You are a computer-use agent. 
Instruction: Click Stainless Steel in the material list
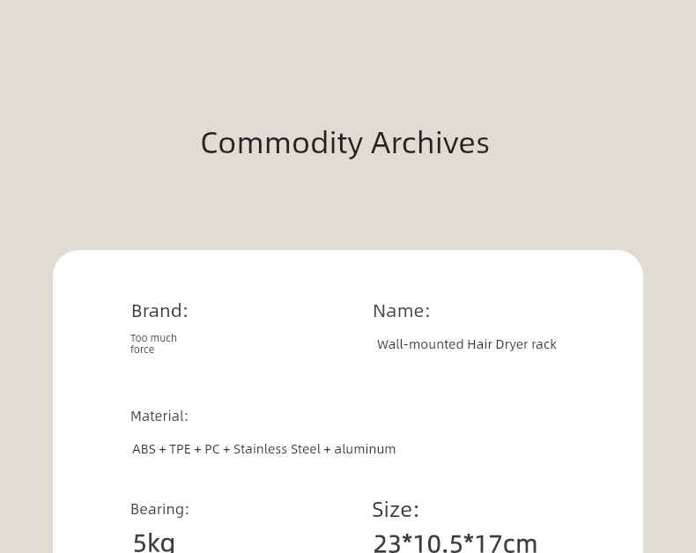[x=277, y=449]
